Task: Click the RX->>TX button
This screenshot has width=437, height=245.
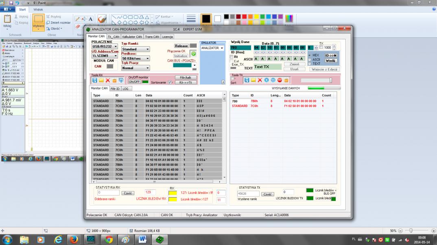Action: (186, 82)
